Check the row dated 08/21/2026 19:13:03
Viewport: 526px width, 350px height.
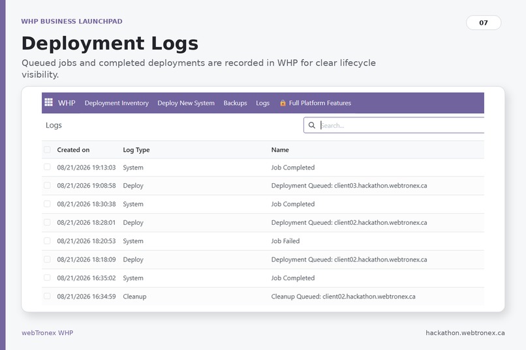click(47, 167)
